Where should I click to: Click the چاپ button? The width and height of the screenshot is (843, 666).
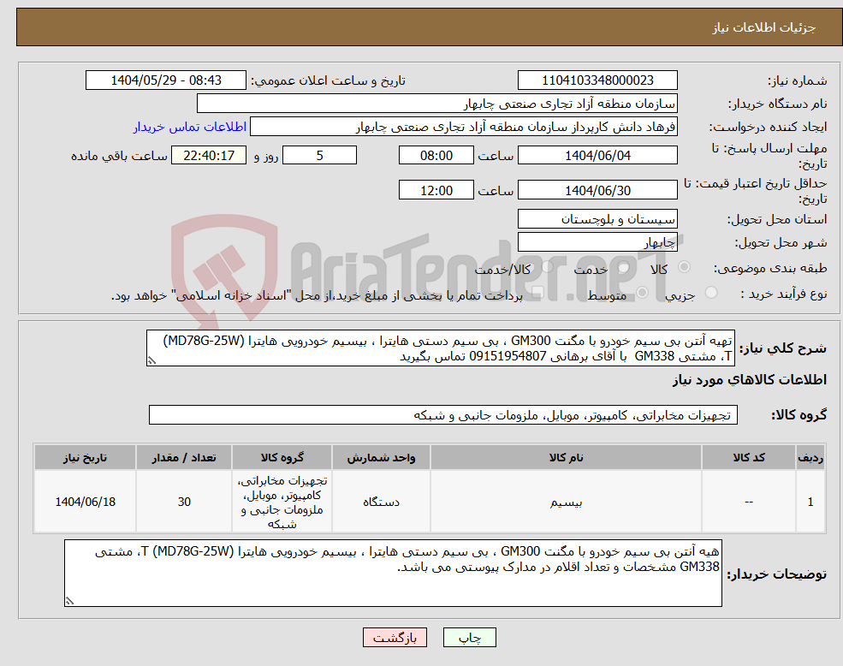click(467, 637)
